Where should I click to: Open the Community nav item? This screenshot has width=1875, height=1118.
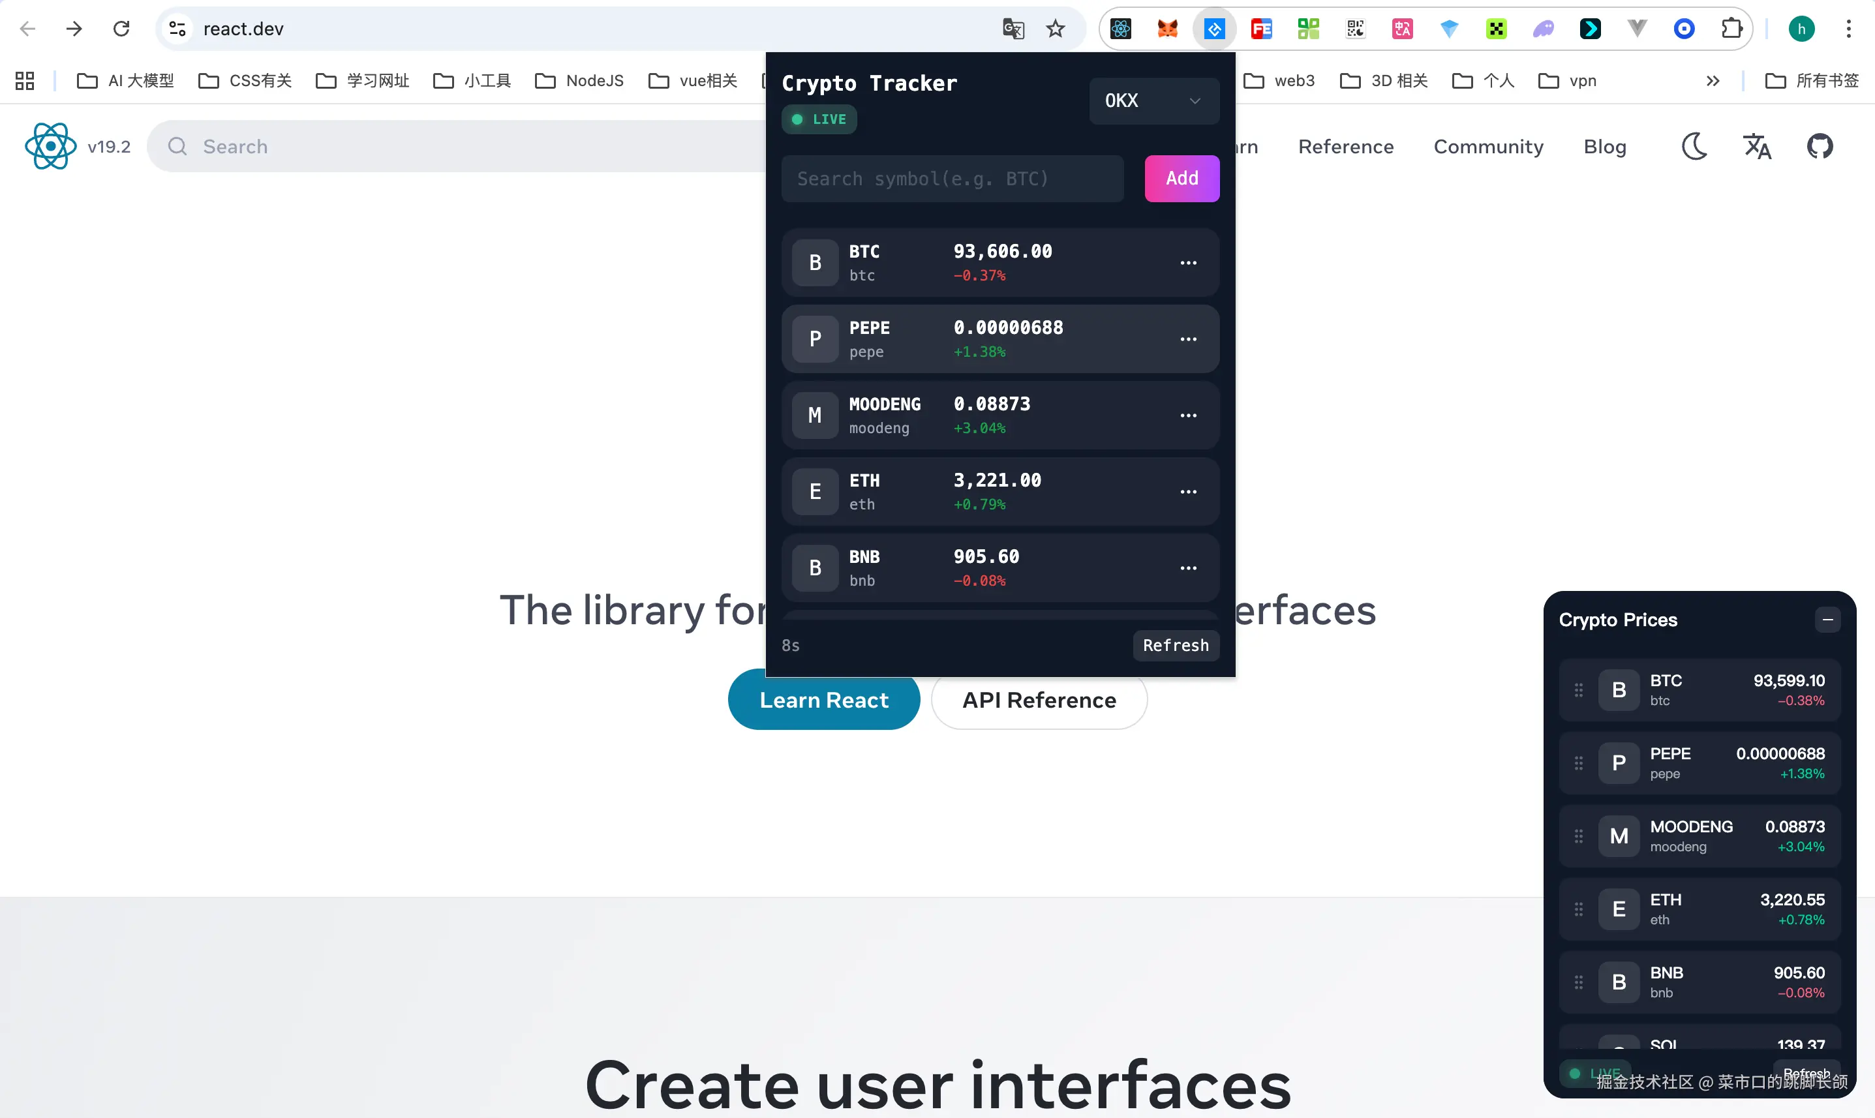click(x=1487, y=146)
